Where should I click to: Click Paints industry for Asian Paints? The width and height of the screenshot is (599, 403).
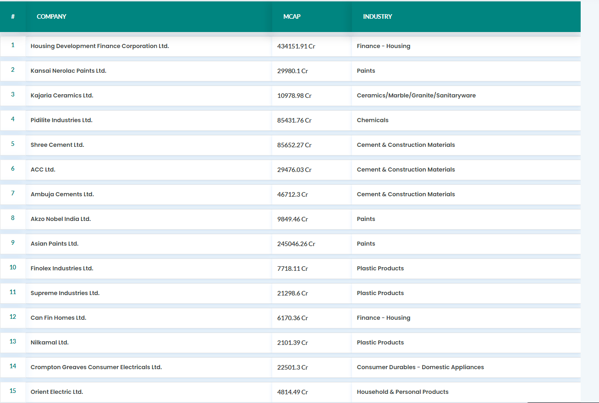(366, 244)
